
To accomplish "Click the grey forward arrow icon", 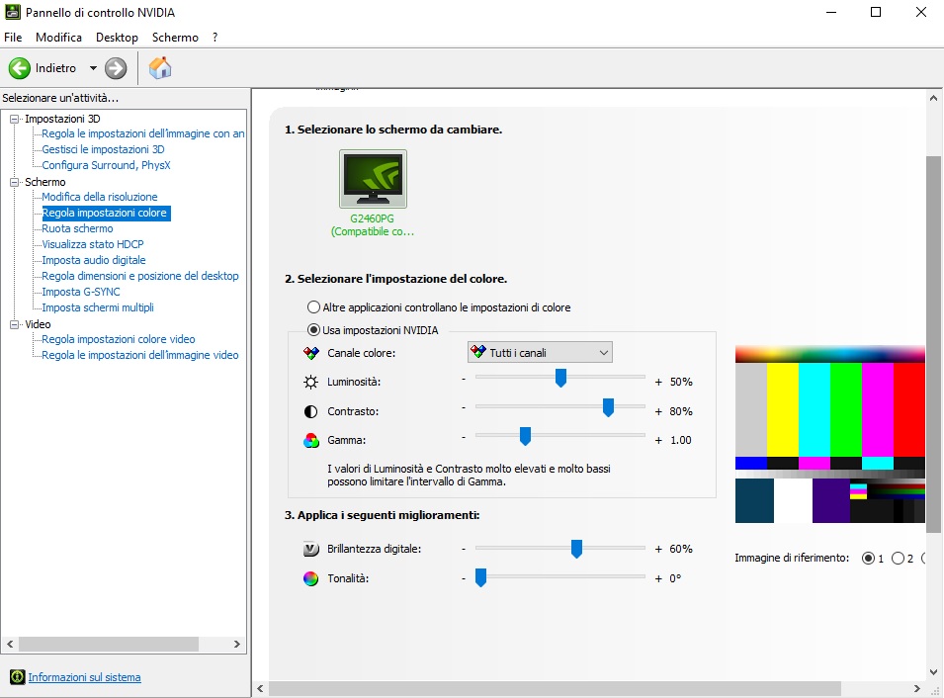I will [116, 68].
